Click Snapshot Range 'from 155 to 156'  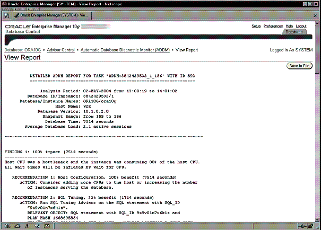[102, 117]
